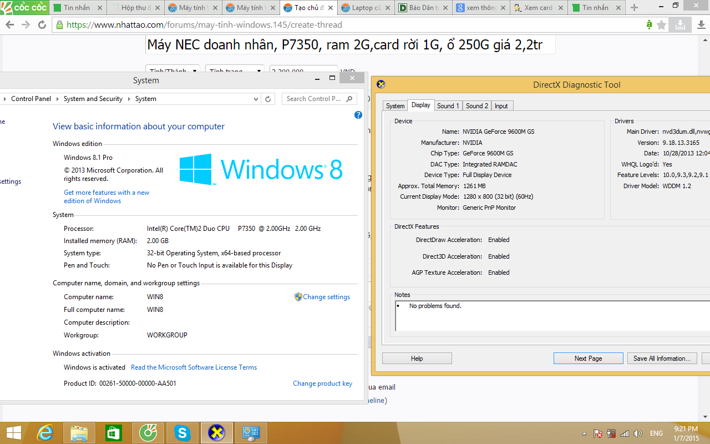Open the Tỉnh/Thành dropdown on the form
Screen dimensions: 710x444
point(173,71)
